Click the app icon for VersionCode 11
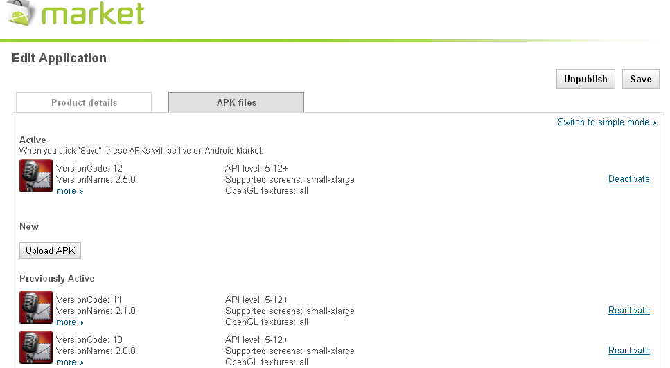Image resolution: width=670 pixels, height=368 pixels. (36, 307)
